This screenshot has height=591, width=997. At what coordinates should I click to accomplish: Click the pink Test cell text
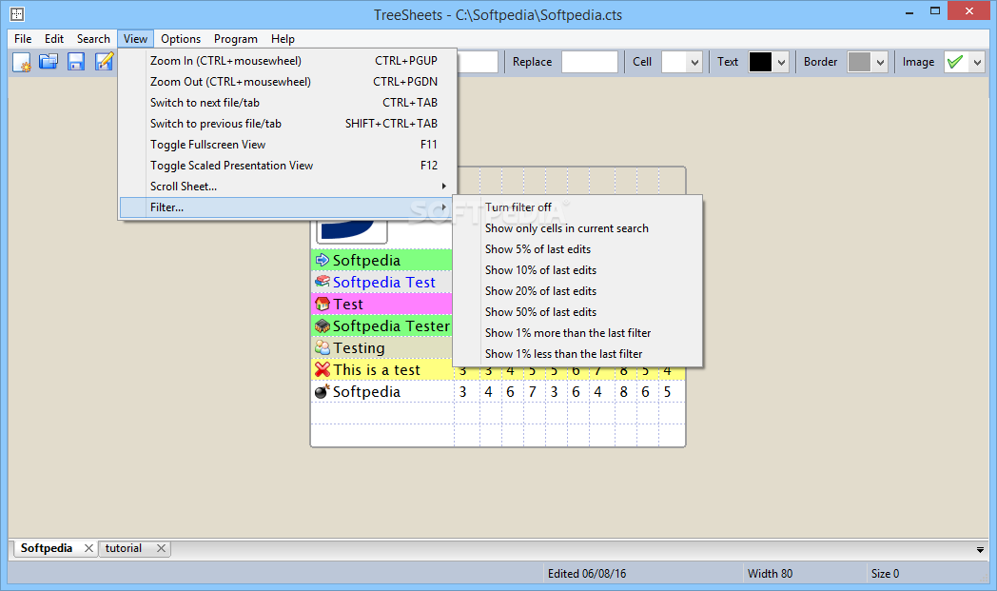[348, 305]
